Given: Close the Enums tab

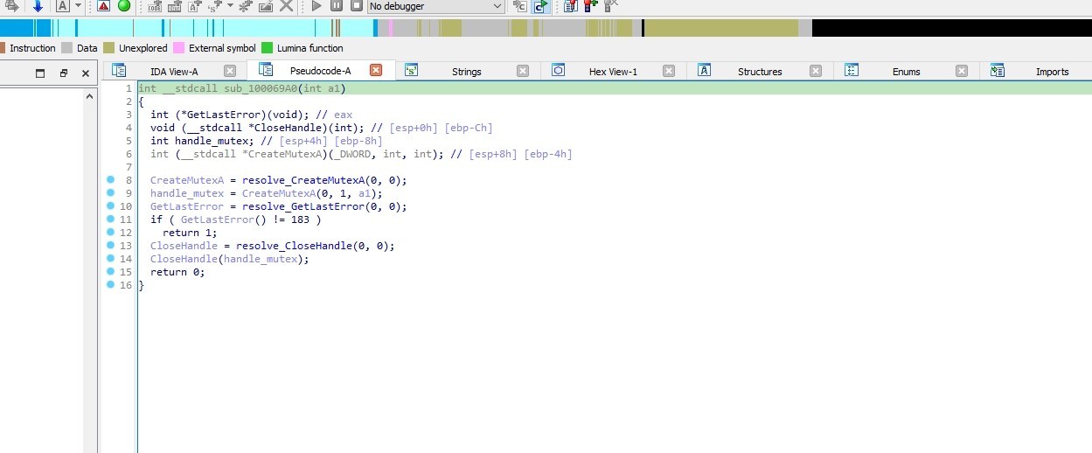Looking at the screenshot, I should [x=962, y=72].
